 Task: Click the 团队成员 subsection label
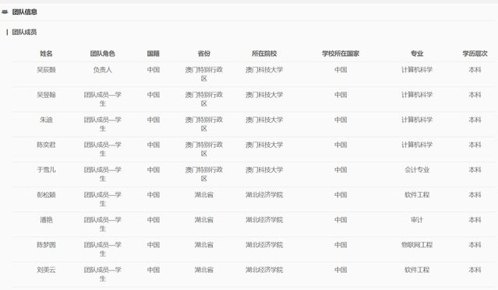click(24, 32)
